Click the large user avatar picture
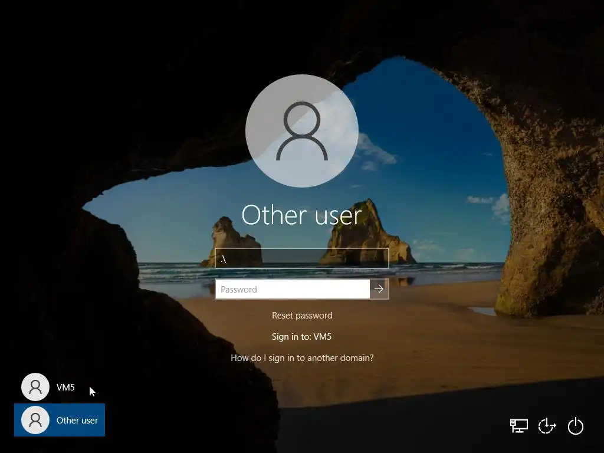The height and width of the screenshot is (453, 604). [302, 131]
